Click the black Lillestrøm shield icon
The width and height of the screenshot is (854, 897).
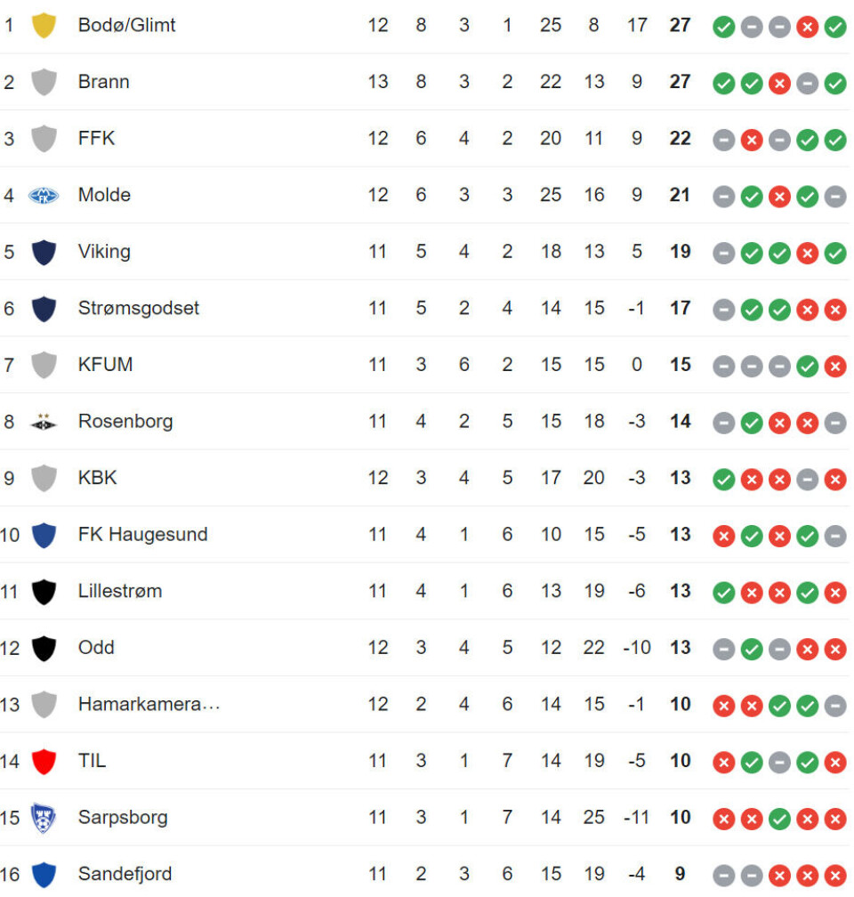click(44, 592)
